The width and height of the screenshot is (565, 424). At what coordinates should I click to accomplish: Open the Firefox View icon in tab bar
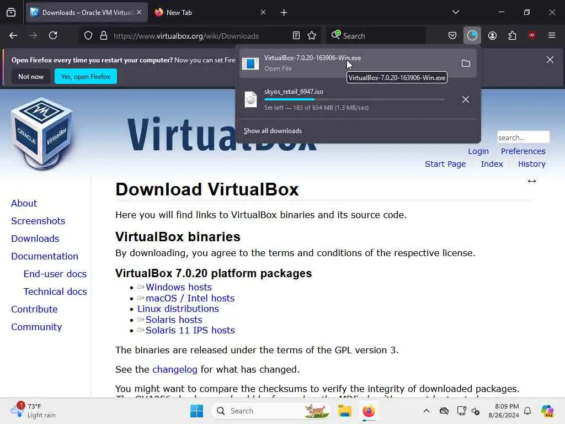(11, 13)
